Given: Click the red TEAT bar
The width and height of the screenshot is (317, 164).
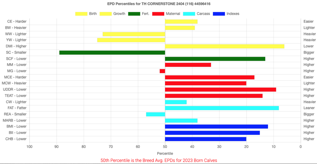Looking at the screenshot, I should pyautogui.click(x=214, y=96).
